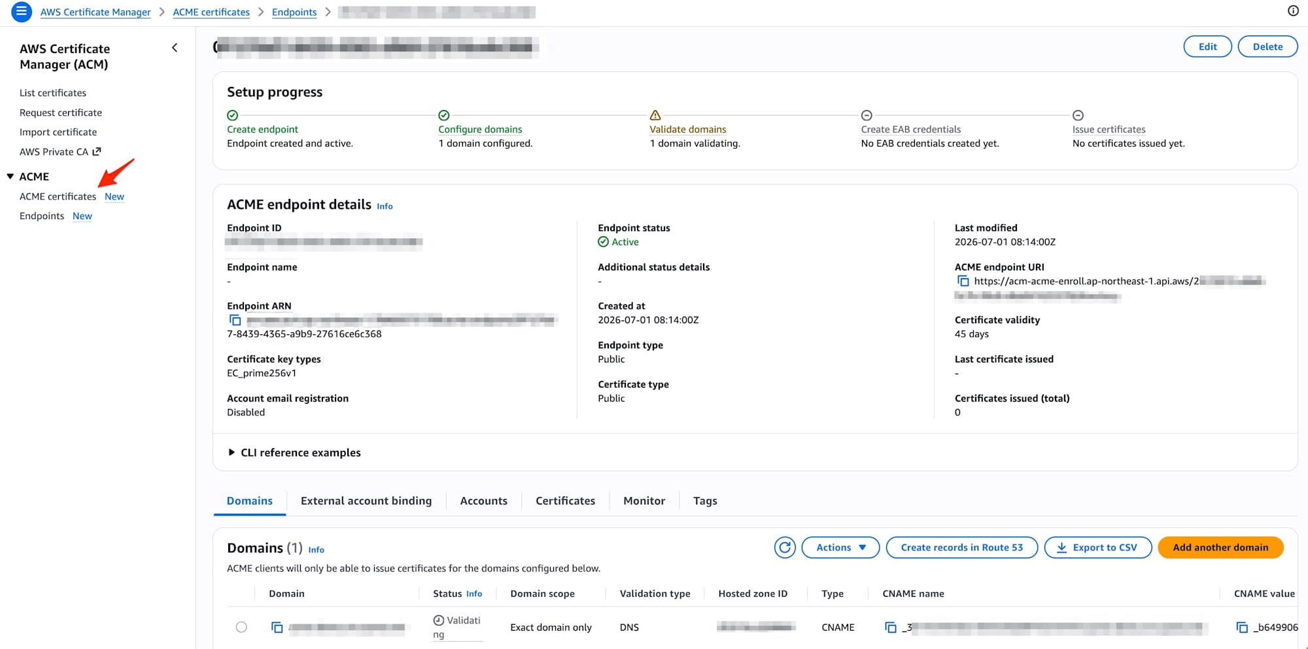Click the Delete button
Image resolution: width=1308 pixels, height=649 pixels.
point(1268,46)
